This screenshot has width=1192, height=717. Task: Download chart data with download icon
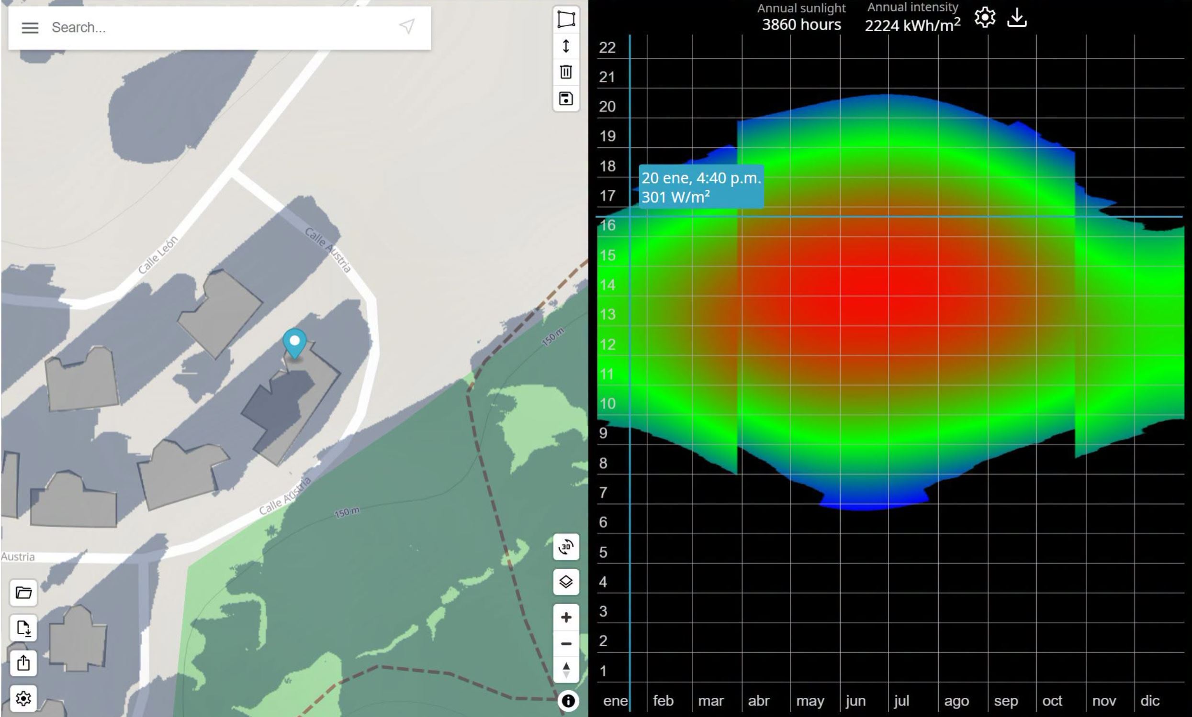point(1017,18)
